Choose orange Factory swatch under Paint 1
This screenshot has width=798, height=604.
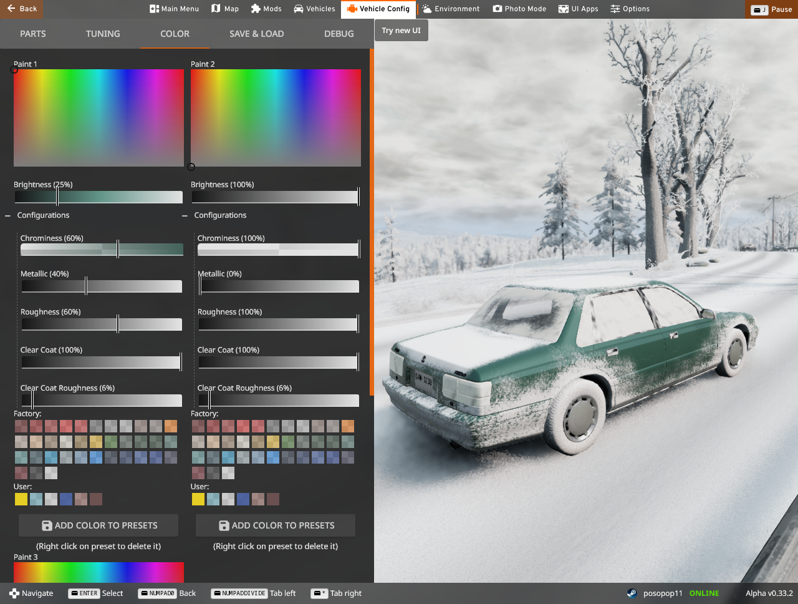(171, 426)
